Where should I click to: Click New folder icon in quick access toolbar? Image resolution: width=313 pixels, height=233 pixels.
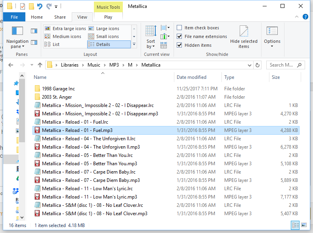click(31, 6)
